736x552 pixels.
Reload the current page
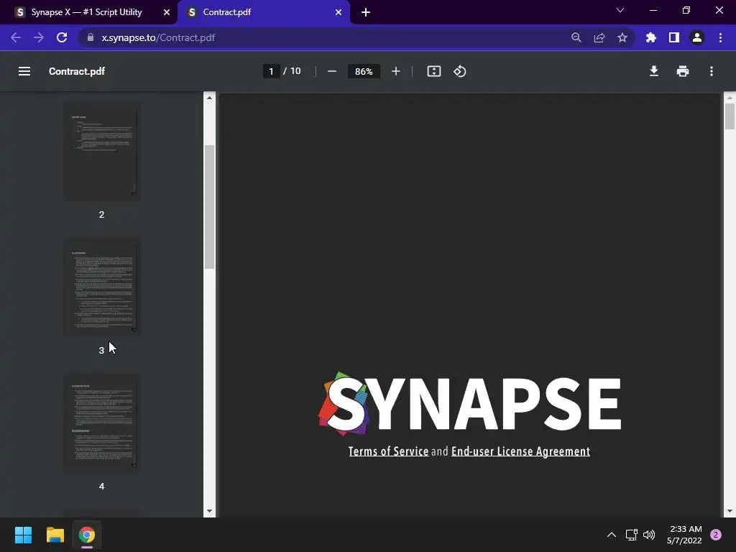point(62,37)
